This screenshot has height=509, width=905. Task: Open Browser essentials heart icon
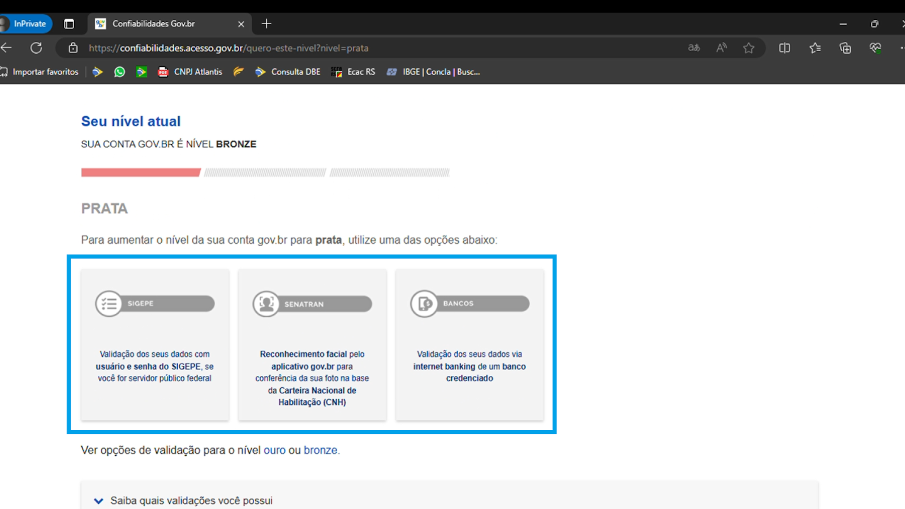click(876, 48)
